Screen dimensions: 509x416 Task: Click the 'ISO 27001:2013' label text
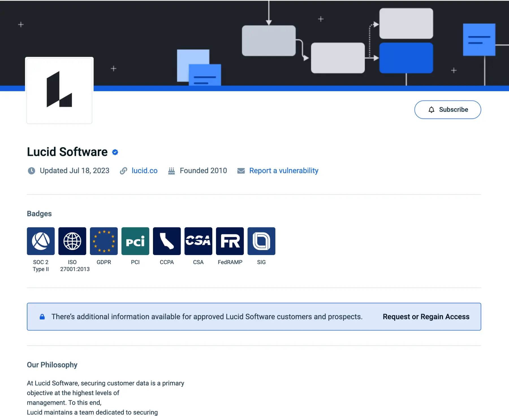pos(75,266)
